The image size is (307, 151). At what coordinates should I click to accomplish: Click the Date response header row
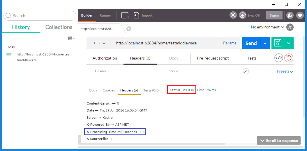pyautogui.click(x=117, y=110)
